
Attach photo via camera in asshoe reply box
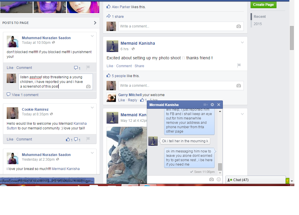coord(88,86)
